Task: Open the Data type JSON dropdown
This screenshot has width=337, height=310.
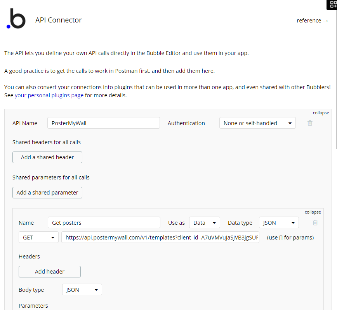Action: tap(279, 222)
